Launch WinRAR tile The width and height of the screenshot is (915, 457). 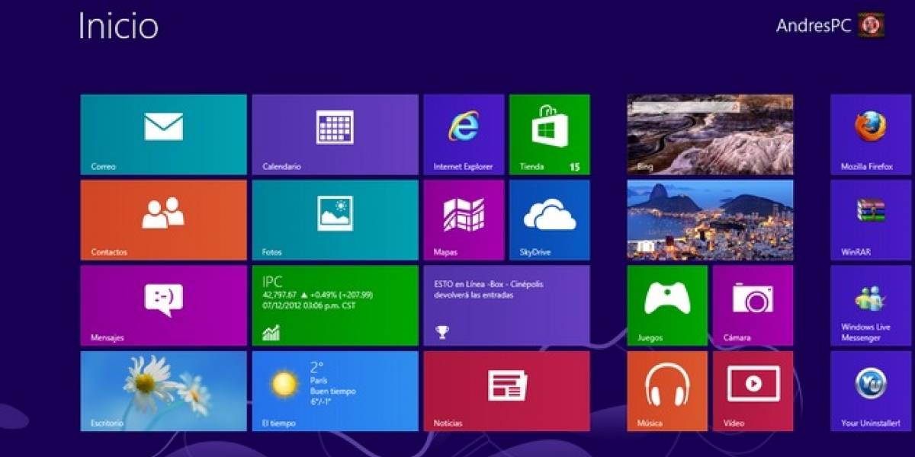[870, 220]
